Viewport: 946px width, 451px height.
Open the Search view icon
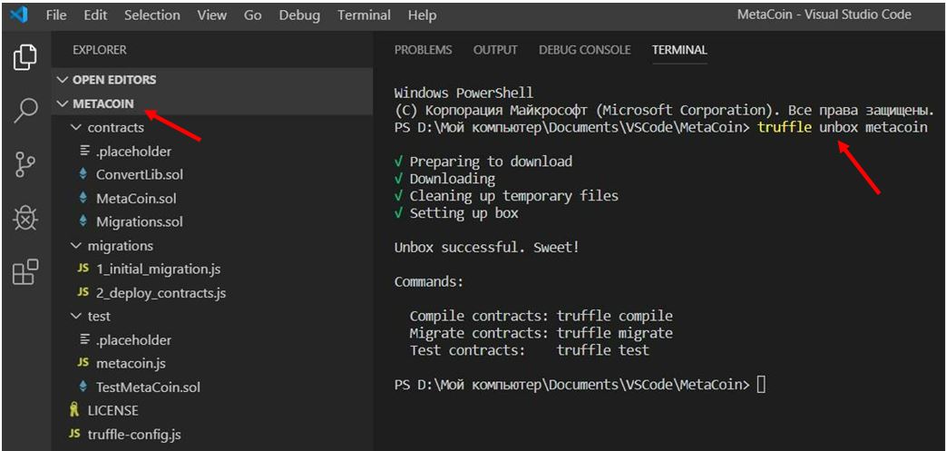(x=24, y=111)
